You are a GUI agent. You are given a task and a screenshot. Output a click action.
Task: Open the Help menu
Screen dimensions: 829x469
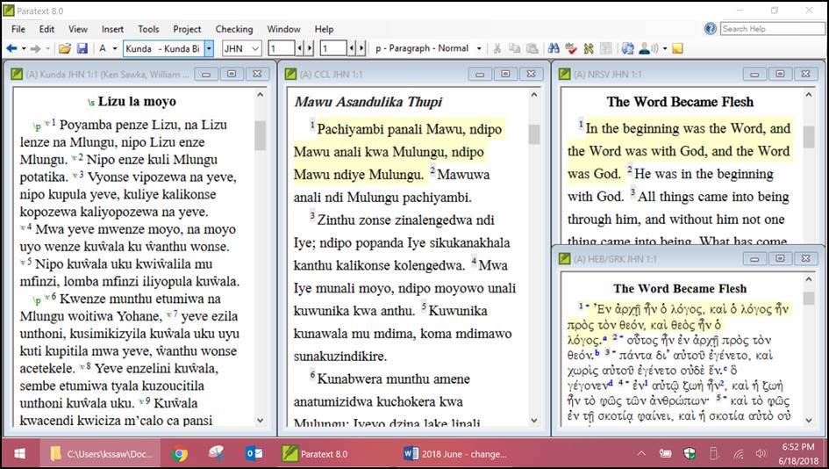(324, 29)
